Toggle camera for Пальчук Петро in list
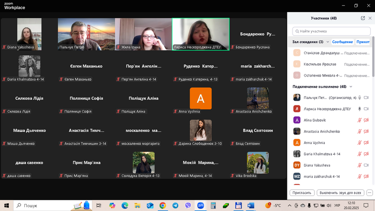 point(366,98)
